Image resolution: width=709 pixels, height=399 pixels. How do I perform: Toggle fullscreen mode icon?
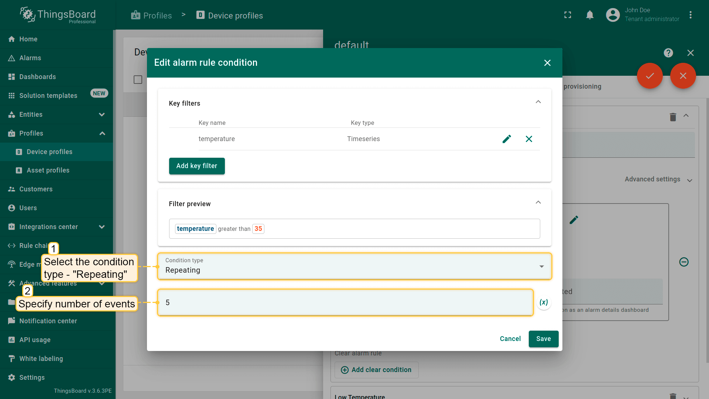[x=568, y=15]
